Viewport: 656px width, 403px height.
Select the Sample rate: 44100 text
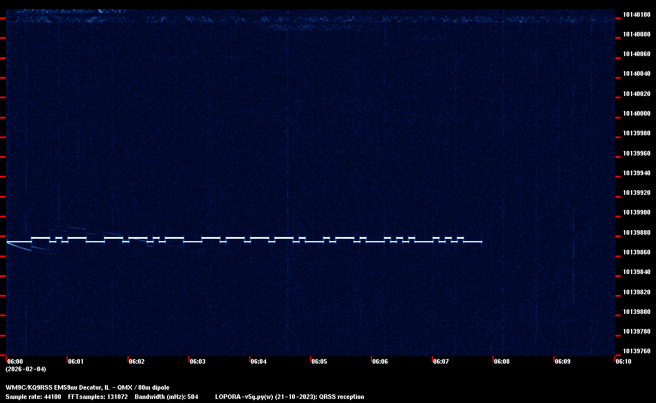coord(34,397)
